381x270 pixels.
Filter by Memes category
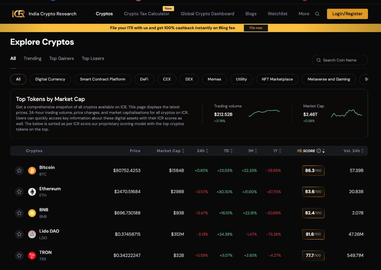(x=214, y=79)
